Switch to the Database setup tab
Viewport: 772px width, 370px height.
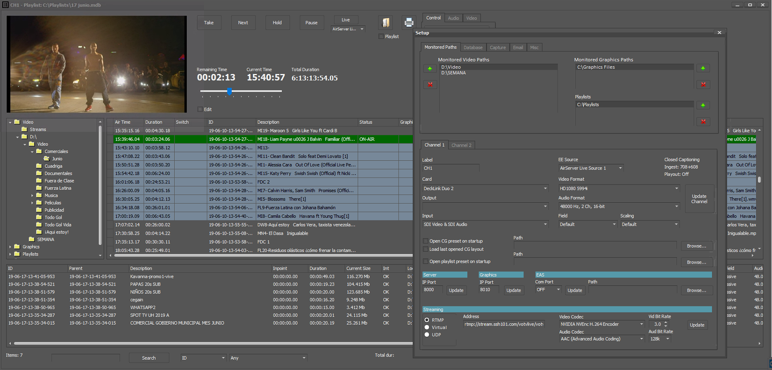coord(473,48)
